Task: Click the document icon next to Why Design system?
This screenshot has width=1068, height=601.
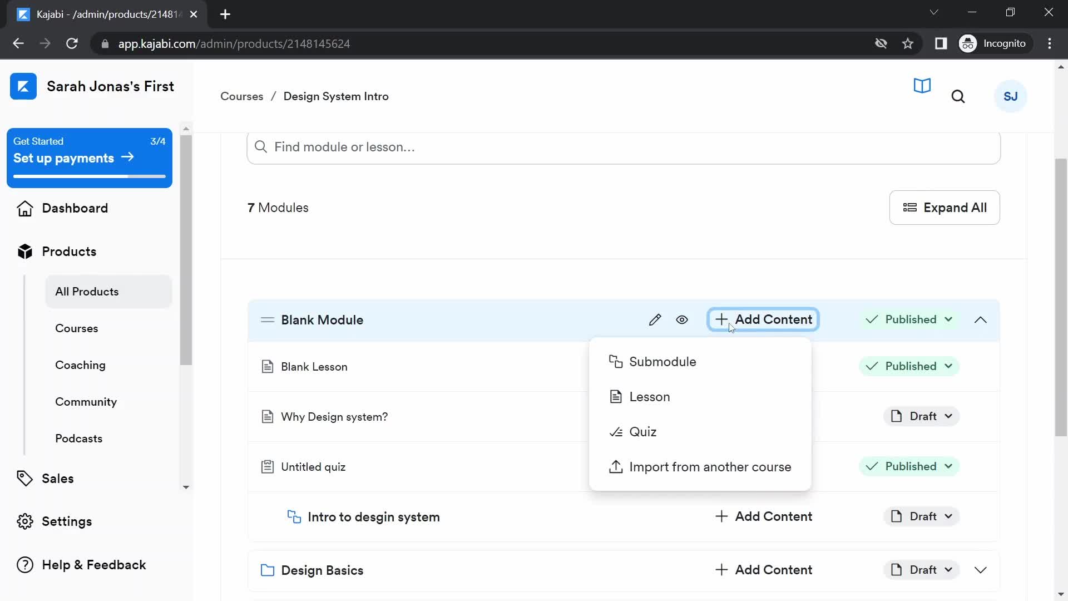Action: [266, 416]
